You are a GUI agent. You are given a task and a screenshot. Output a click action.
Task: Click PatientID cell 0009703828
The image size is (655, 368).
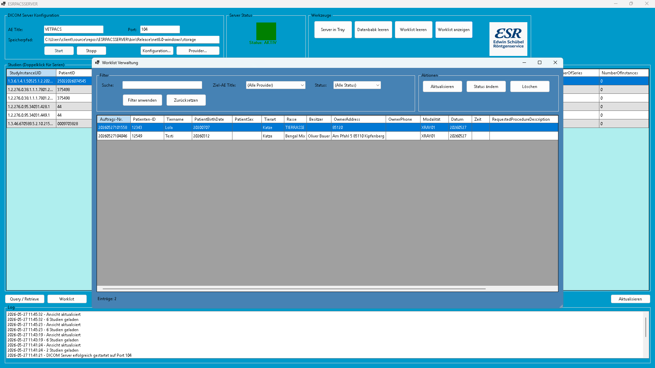[x=74, y=124]
